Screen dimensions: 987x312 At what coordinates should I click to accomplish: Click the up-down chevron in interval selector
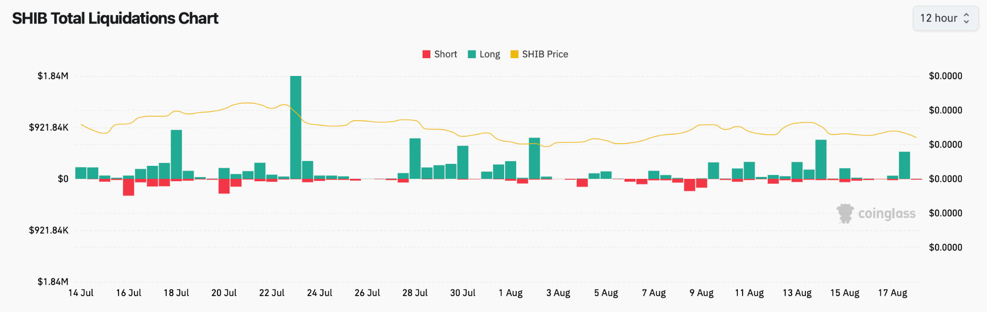coord(966,18)
